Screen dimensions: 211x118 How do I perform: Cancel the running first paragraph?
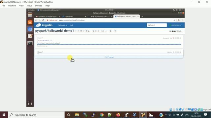click(174, 38)
